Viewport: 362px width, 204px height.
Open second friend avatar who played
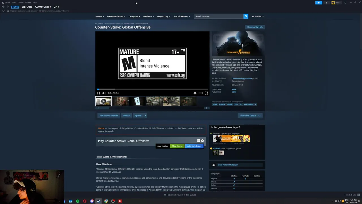[x=221, y=153]
